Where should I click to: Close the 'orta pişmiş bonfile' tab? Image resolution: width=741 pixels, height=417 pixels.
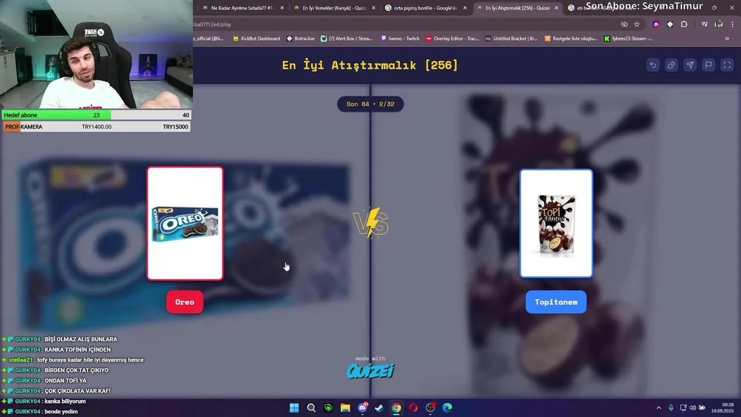[x=465, y=8]
